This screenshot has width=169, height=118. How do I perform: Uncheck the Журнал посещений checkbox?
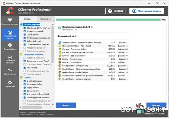pyautogui.click(x=25, y=31)
